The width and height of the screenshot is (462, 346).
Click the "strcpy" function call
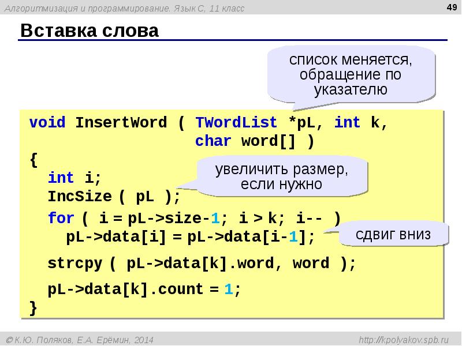click(74, 264)
